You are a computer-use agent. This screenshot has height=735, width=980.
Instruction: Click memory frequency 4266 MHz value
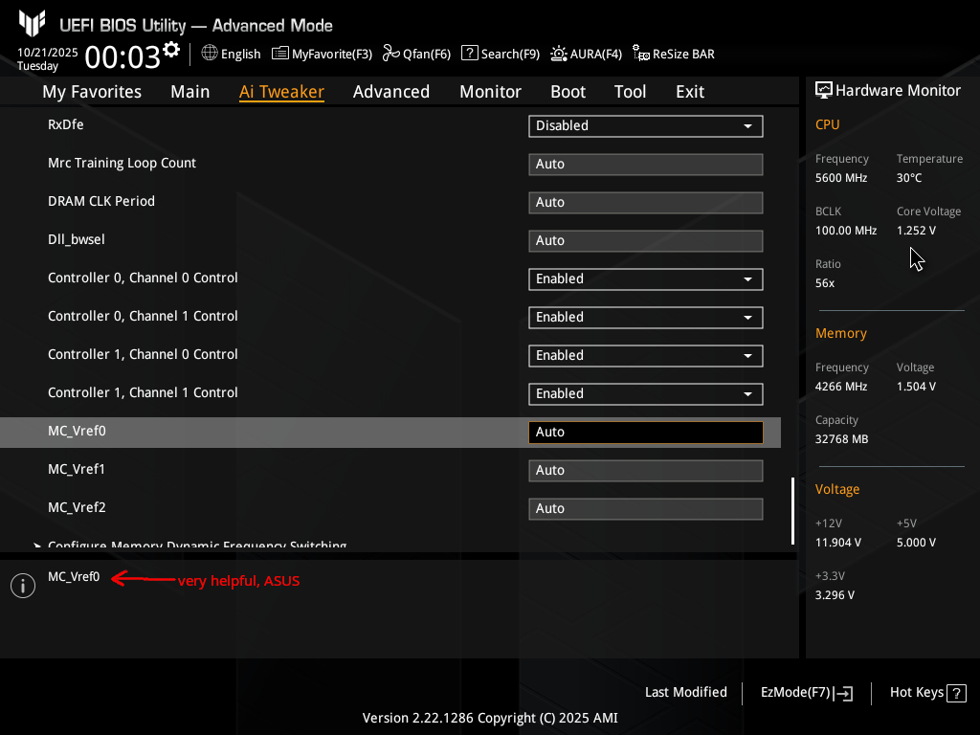pos(841,387)
